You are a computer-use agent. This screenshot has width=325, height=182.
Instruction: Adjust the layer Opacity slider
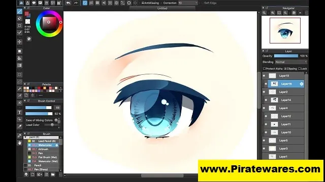pyautogui.click(x=286, y=56)
